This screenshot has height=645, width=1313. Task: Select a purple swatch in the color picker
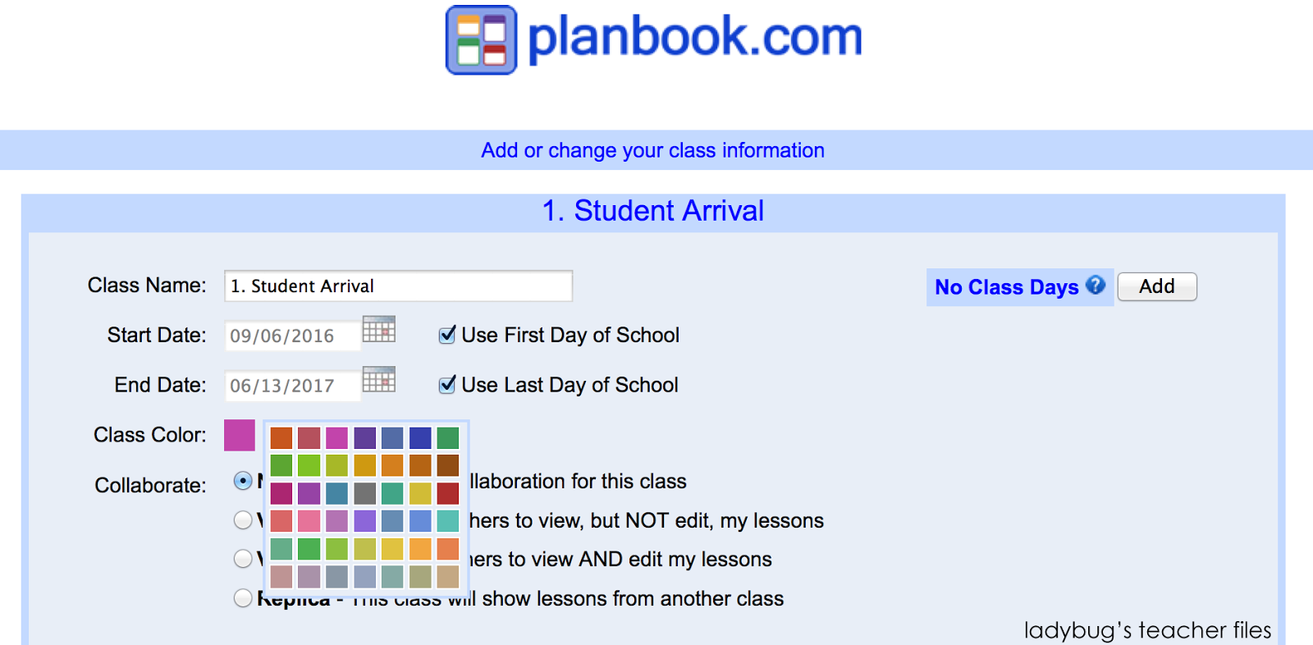point(364,437)
